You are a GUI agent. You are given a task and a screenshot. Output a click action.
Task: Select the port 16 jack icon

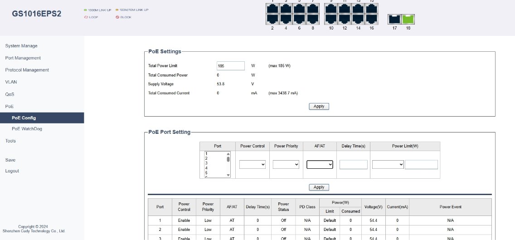coord(371,19)
